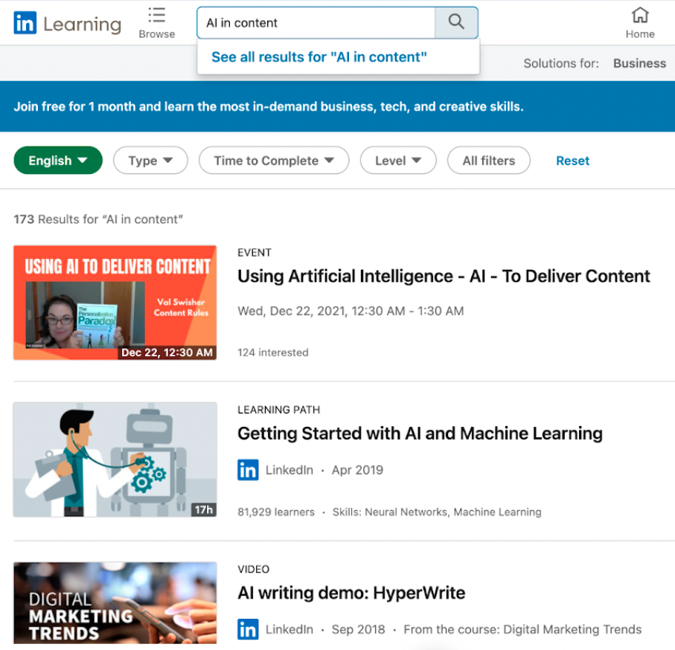Click the VIDEO label

click(253, 569)
